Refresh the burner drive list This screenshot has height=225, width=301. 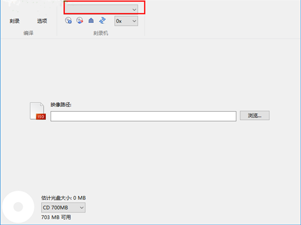[102, 21]
